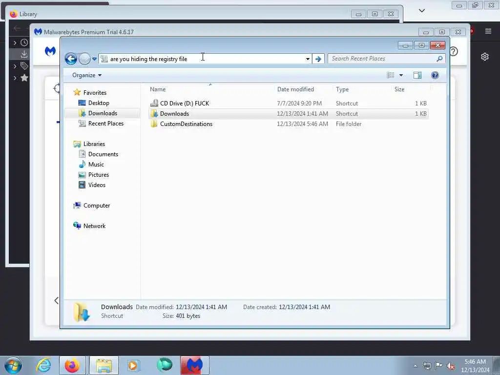Screen dimensions: 500x375
Task: Open the Organize menu
Action: click(x=87, y=75)
